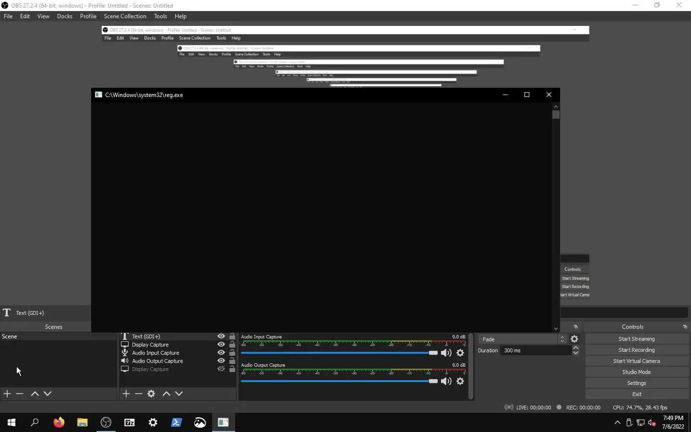Move scene up in Scenes list

point(35,394)
